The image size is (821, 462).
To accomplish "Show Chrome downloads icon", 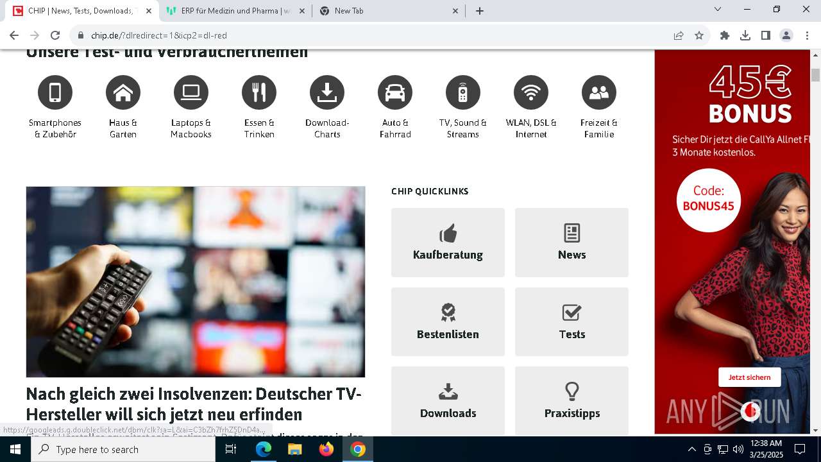I will (745, 35).
